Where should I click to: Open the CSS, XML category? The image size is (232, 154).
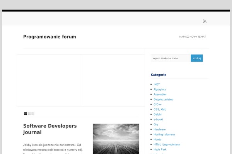(160, 109)
